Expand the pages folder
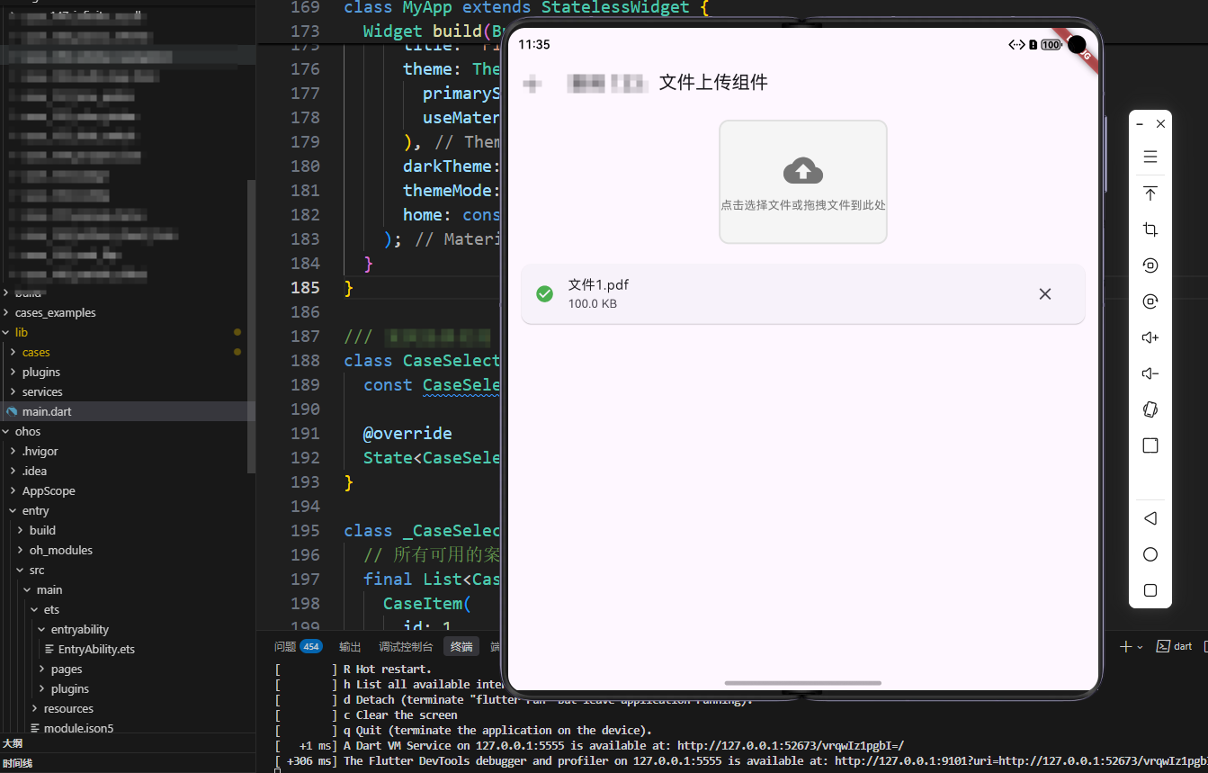Screen dimensions: 1208x773 pyautogui.click(x=67, y=669)
